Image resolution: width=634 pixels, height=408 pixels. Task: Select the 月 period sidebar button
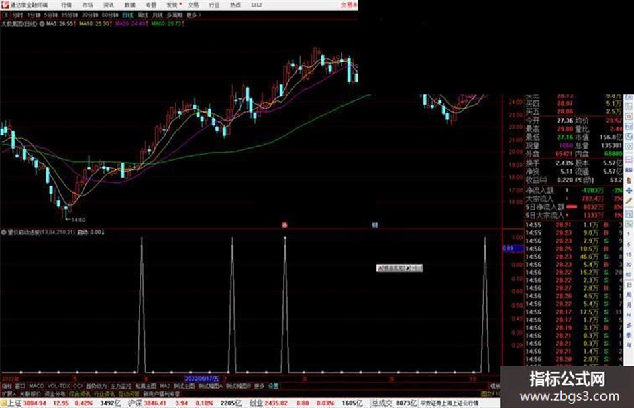click(629, 305)
